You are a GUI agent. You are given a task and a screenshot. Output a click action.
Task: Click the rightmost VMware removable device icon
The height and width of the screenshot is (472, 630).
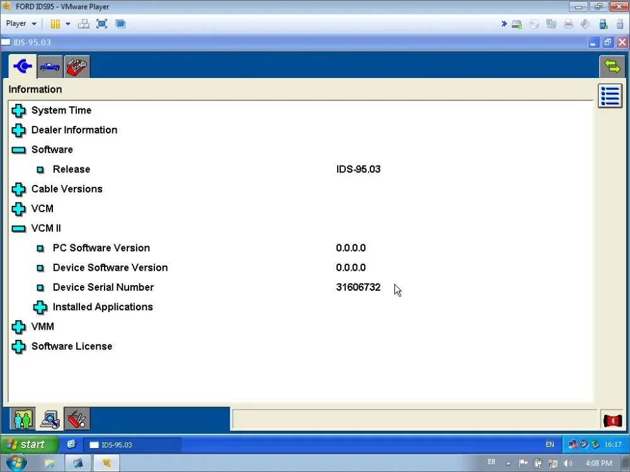click(620, 25)
